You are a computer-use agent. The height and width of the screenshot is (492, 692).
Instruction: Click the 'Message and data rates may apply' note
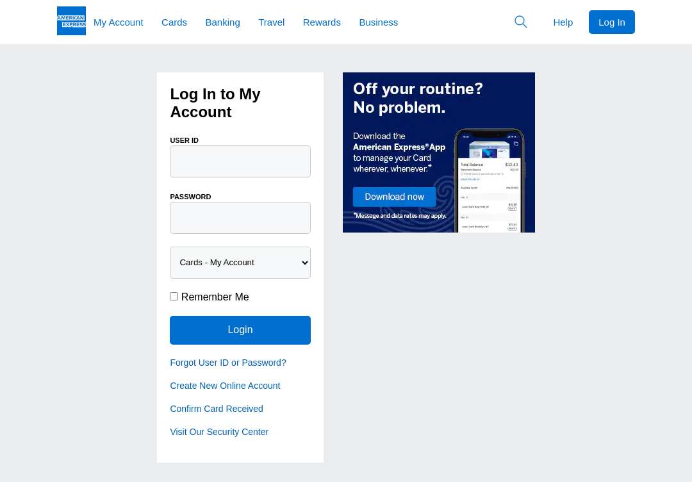tap(400, 216)
